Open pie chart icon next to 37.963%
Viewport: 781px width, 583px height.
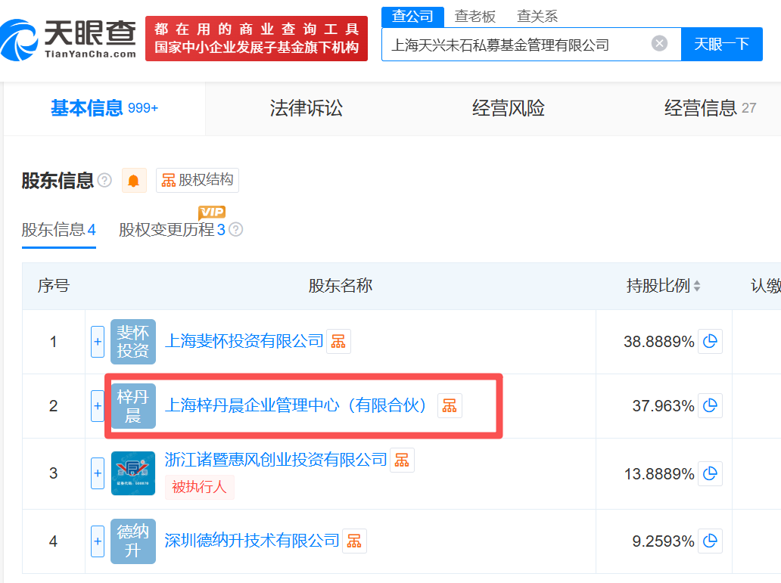710,406
